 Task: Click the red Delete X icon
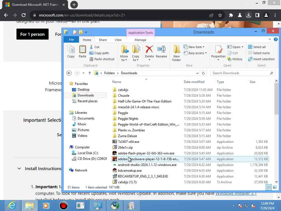pyautogui.click(x=149, y=49)
